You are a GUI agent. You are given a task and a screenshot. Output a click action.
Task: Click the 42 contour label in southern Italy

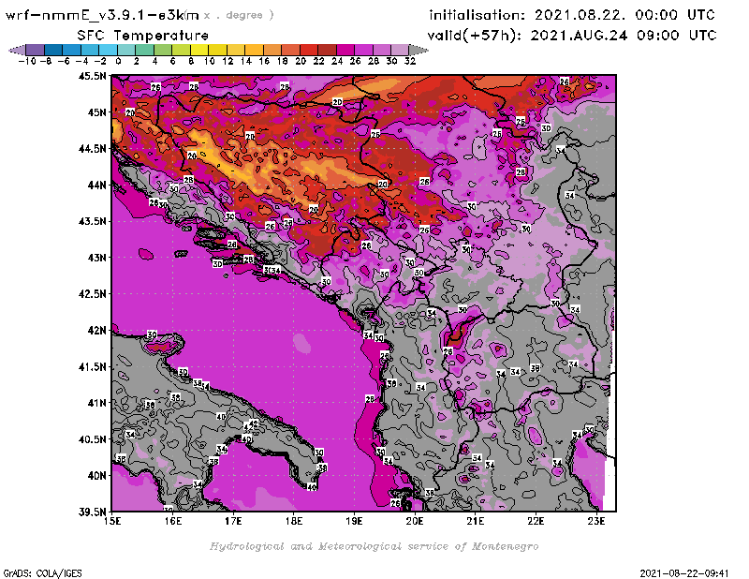click(x=253, y=424)
